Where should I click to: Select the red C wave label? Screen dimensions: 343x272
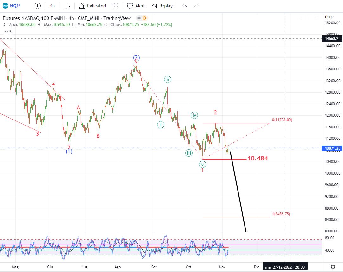point(136,61)
